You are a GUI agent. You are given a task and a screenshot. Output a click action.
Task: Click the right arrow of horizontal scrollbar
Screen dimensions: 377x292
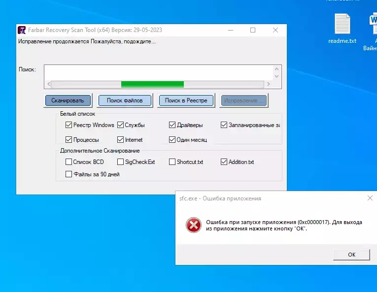(x=269, y=84)
